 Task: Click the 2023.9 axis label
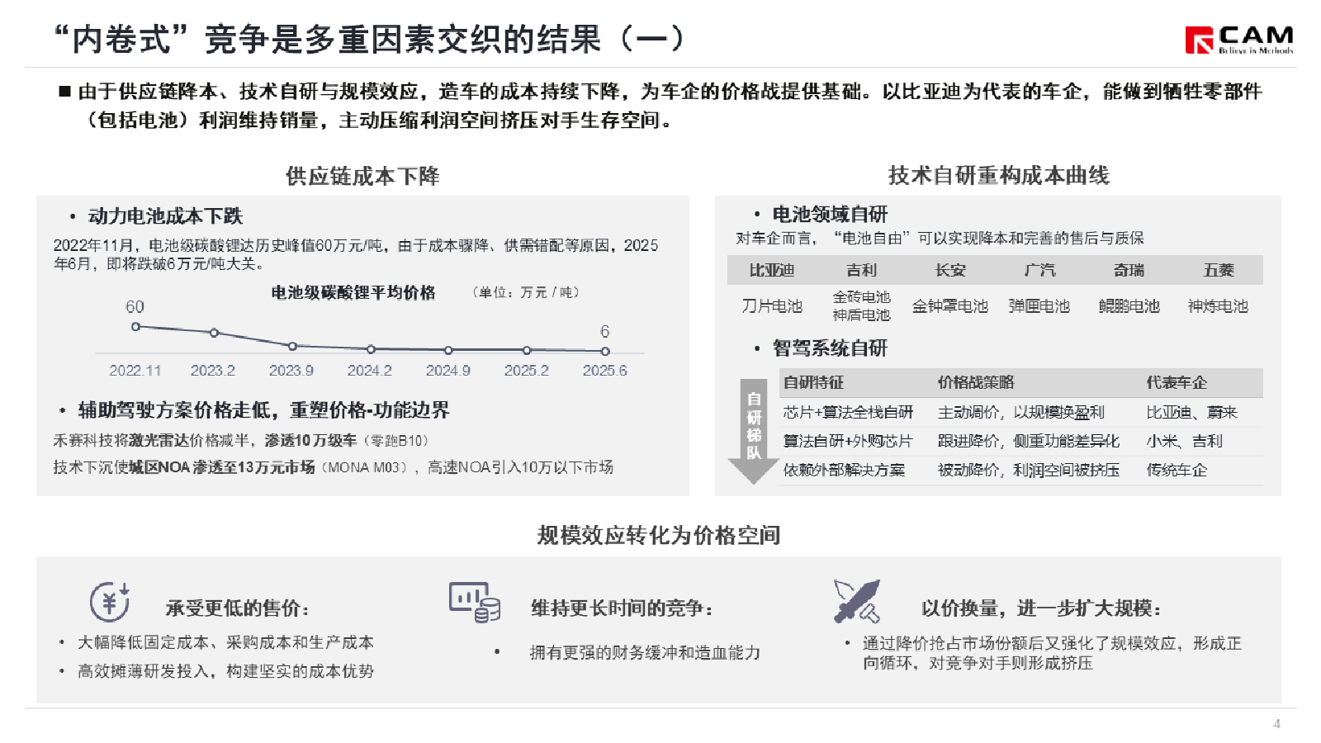pos(291,371)
